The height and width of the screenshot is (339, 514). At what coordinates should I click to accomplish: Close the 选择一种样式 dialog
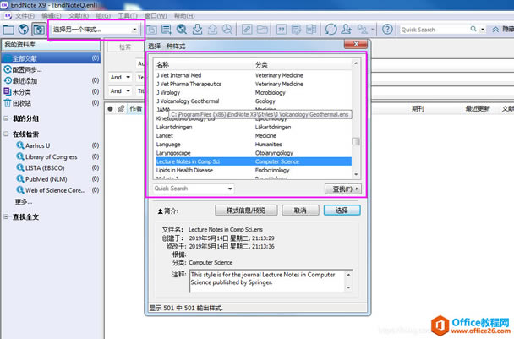[356, 44]
